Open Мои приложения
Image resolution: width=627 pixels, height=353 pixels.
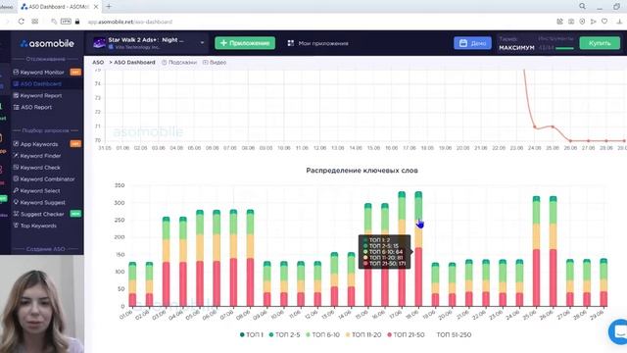coord(317,43)
